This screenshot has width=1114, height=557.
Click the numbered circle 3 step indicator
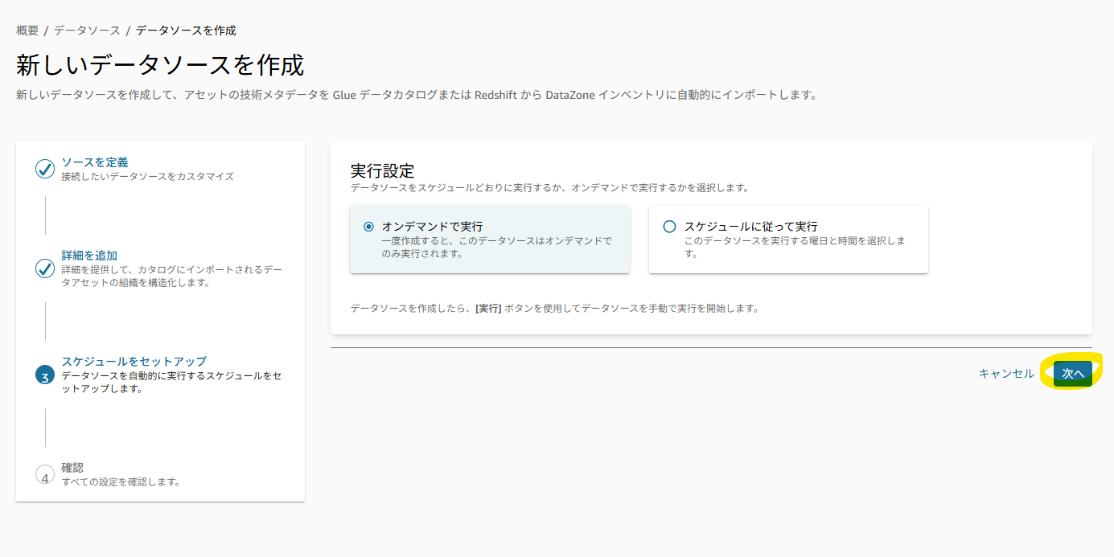click(45, 375)
